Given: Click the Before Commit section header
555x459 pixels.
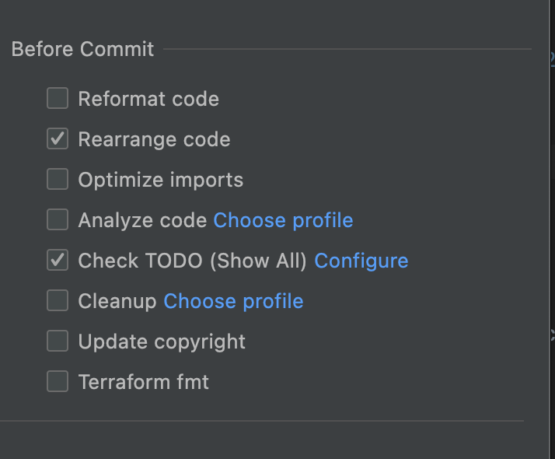Looking at the screenshot, I should 82,49.
